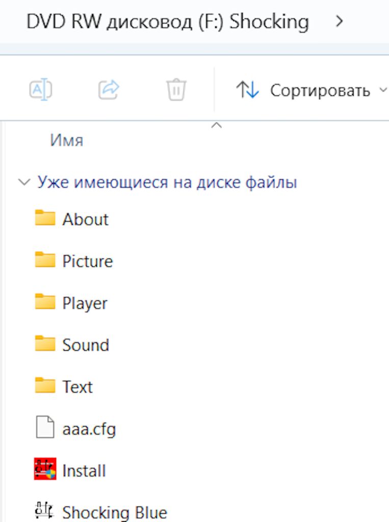
Task: Select the aaa.cfg file icon
Action: pos(45,427)
